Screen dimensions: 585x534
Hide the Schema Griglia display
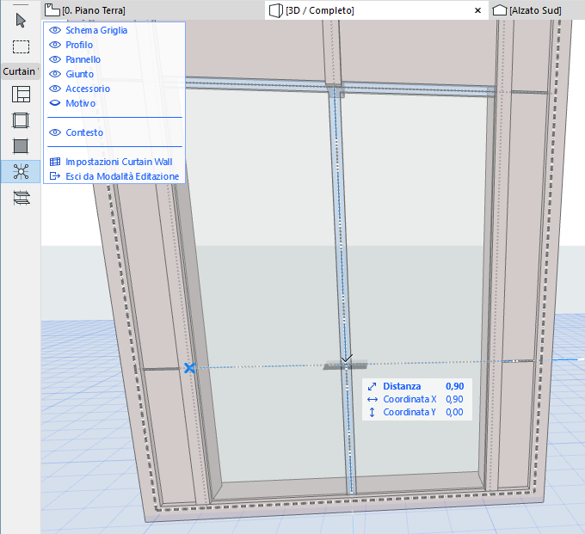coord(55,31)
